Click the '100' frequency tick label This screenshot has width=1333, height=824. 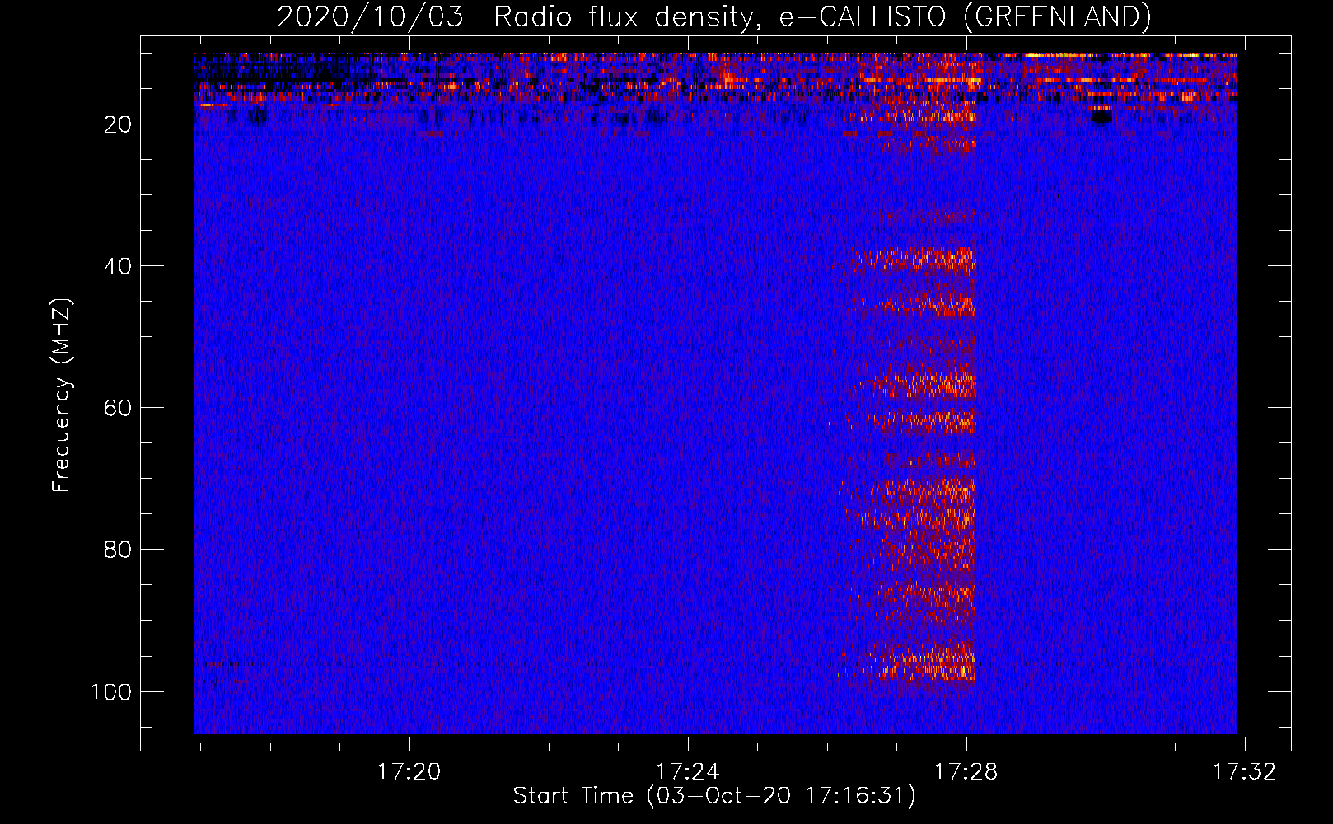point(111,691)
